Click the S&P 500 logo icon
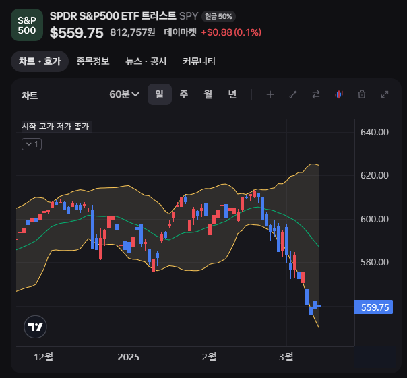407x378 pixels. click(x=27, y=25)
